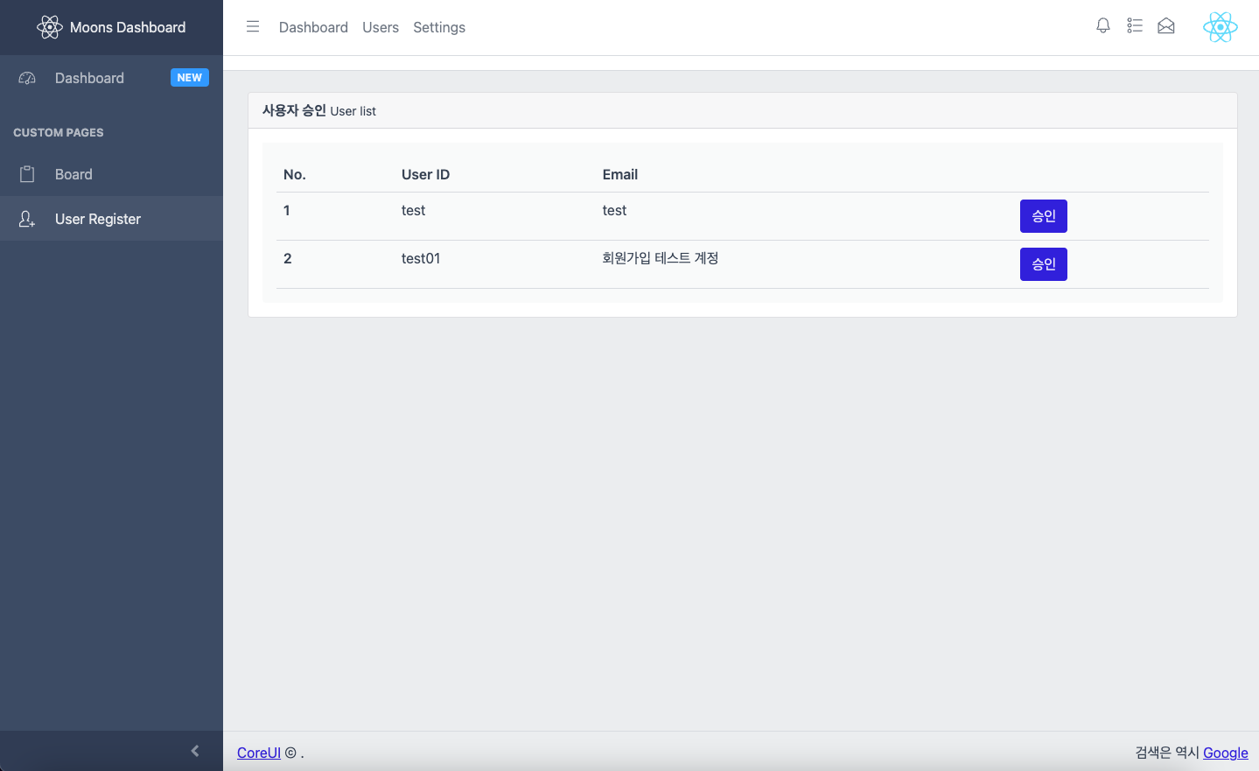Click the Google link in the footer
The image size is (1259, 771).
click(x=1225, y=753)
